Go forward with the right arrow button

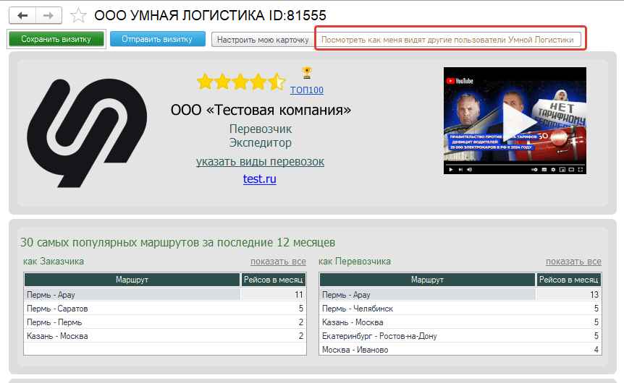click(x=49, y=15)
